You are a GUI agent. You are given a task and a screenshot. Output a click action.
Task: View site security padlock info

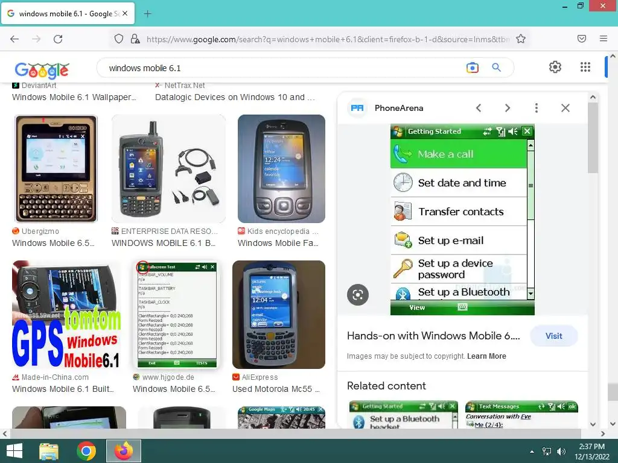click(x=135, y=39)
